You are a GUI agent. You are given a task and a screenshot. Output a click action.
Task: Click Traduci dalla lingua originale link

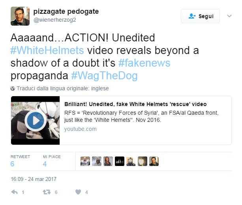click(63, 88)
